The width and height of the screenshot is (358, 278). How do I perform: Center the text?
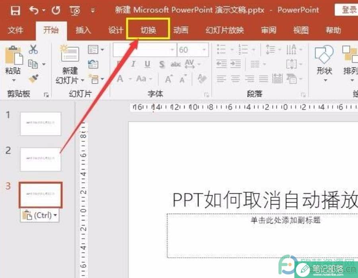click(235, 79)
